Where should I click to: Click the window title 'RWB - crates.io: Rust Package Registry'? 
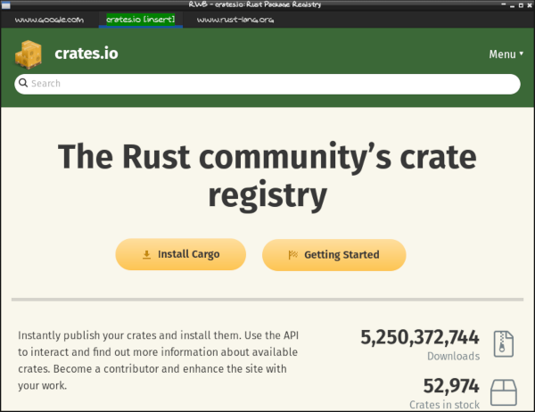(x=255, y=4)
